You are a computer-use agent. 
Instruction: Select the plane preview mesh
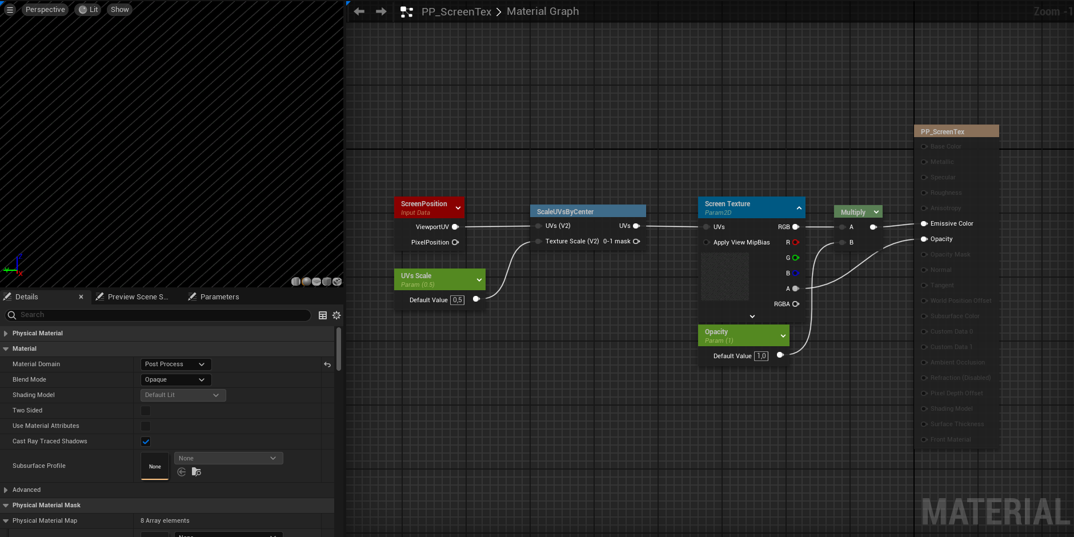[316, 282]
